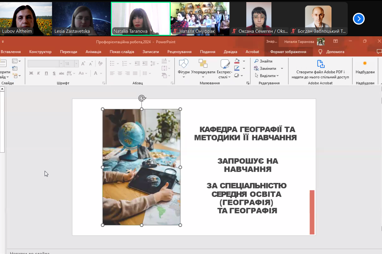382x254 pixels.
Task: Click the Знайти search icon
Action: coord(256,61)
